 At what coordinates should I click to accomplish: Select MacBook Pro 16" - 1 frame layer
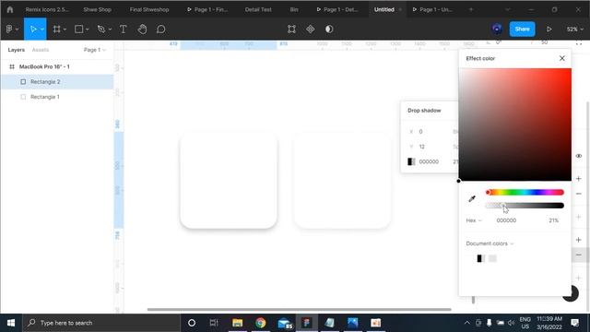[57, 66]
